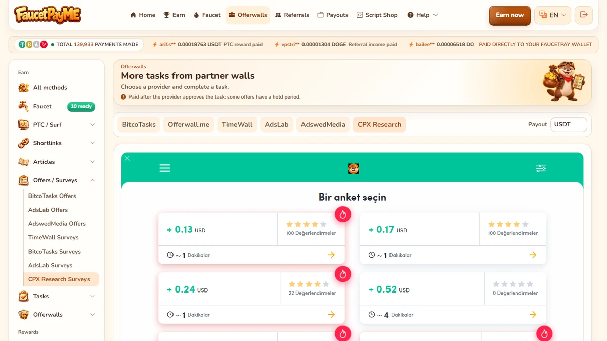
Task: Click the '22 Değerlendirmeler' rating text
Action: coord(312,293)
